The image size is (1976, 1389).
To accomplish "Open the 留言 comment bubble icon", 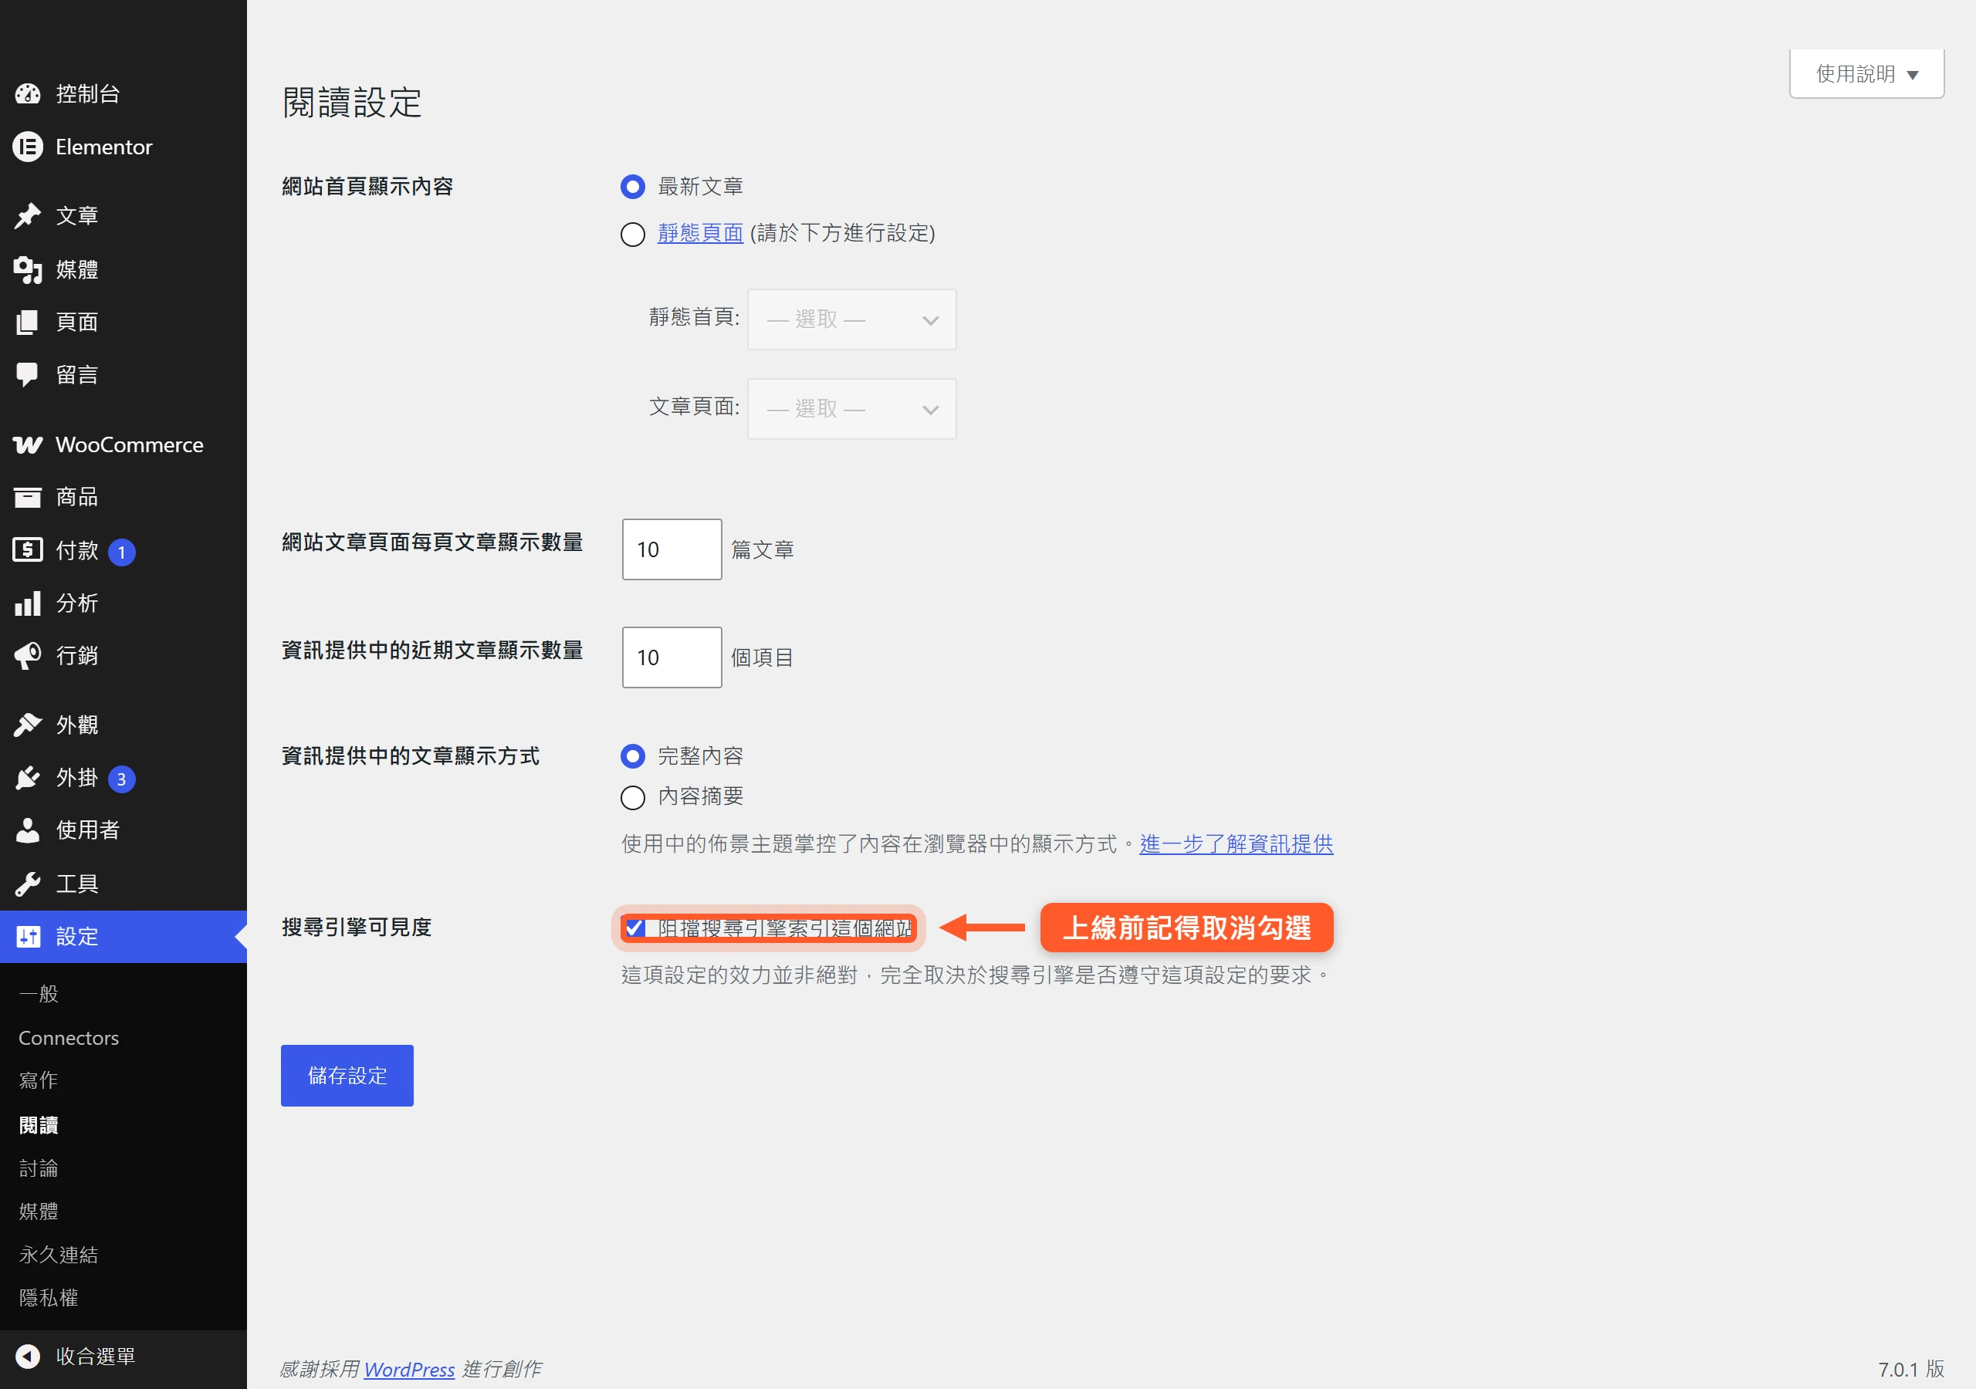I will pyautogui.click(x=28, y=374).
